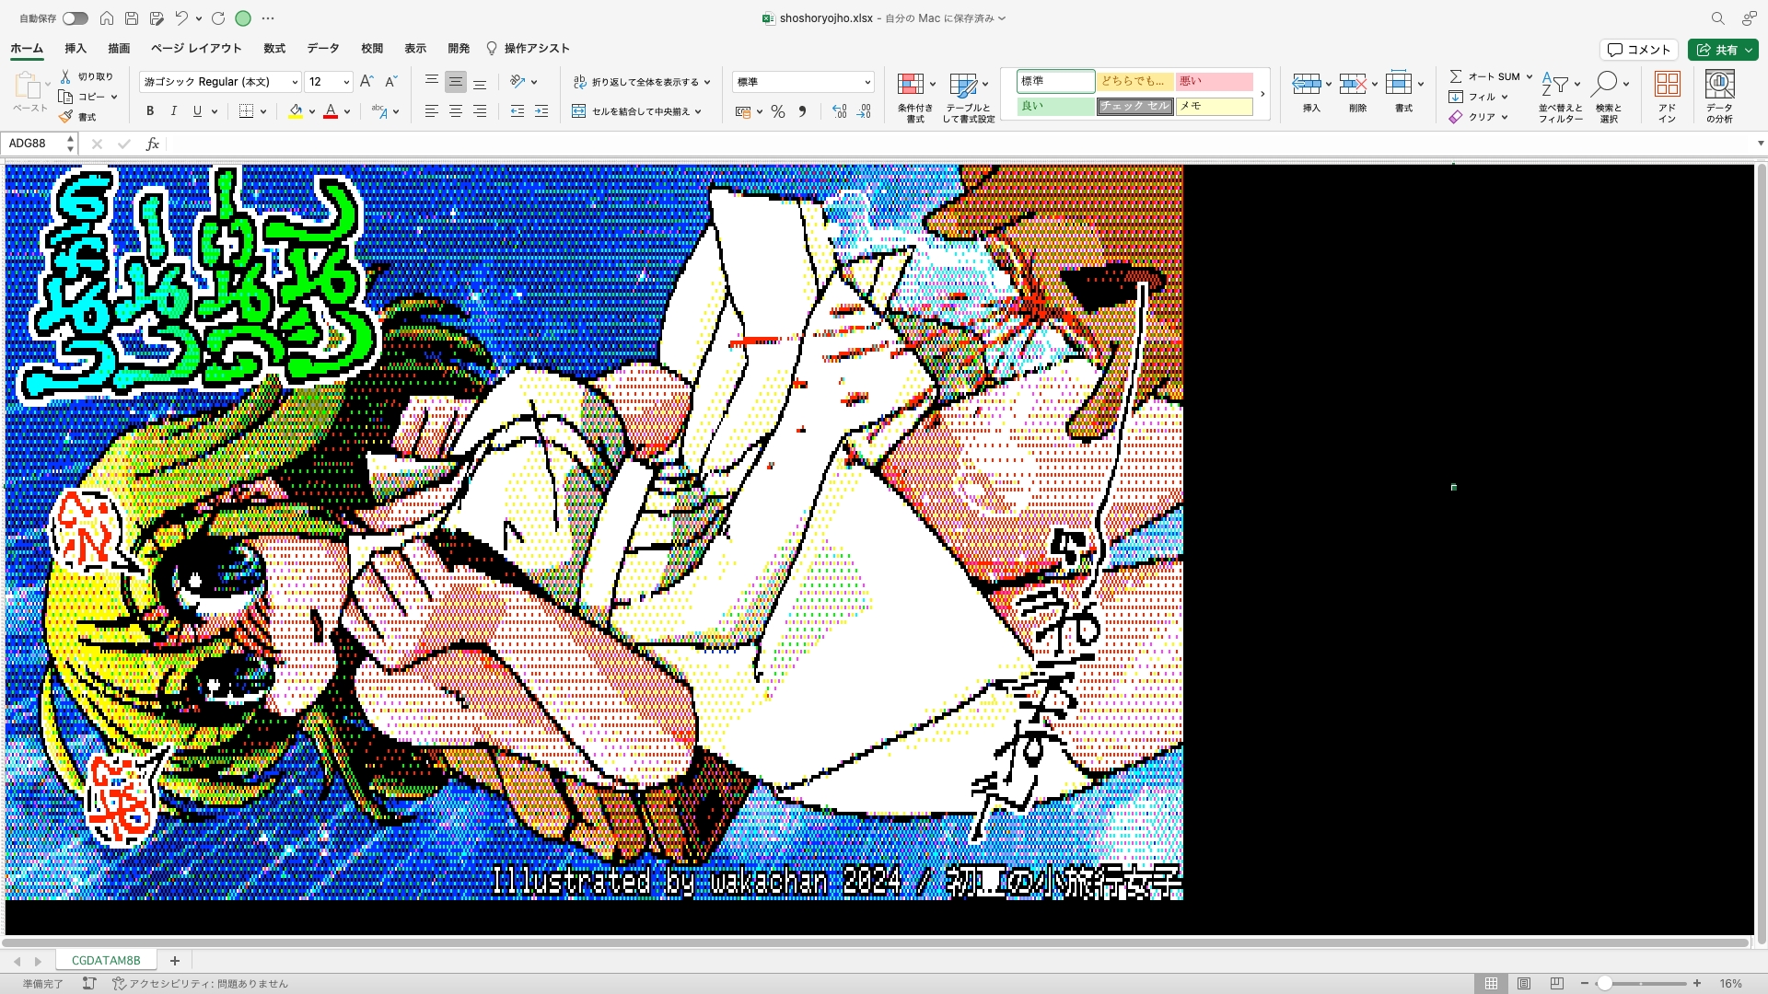
Task: Click the 書式 format painter brush
Action: pyautogui.click(x=77, y=117)
